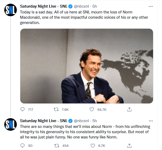Open the first tweet's 5h timestamp

95,6
